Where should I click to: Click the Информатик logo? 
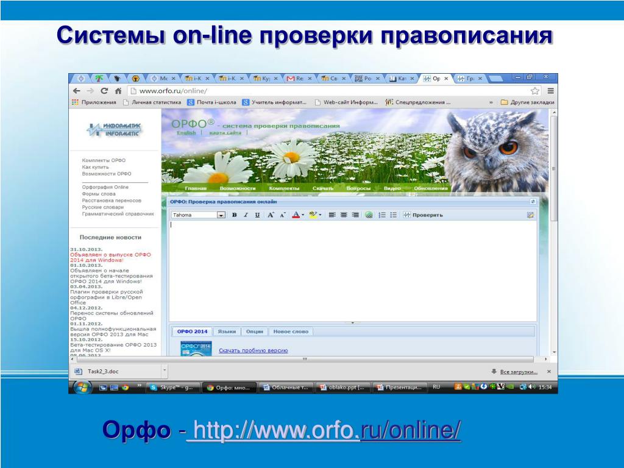coord(115,130)
